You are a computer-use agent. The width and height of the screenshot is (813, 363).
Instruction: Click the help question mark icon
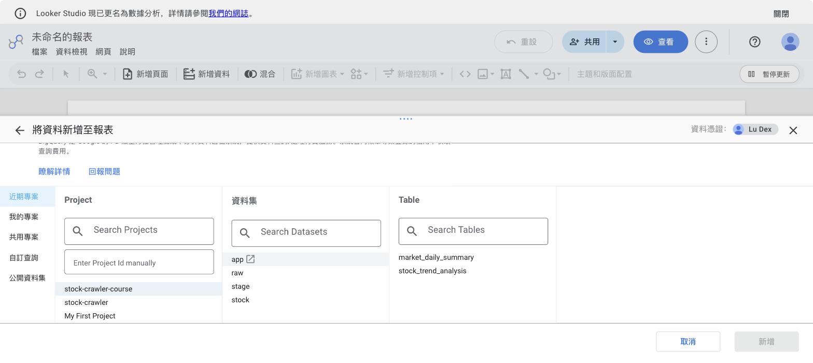pos(755,42)
